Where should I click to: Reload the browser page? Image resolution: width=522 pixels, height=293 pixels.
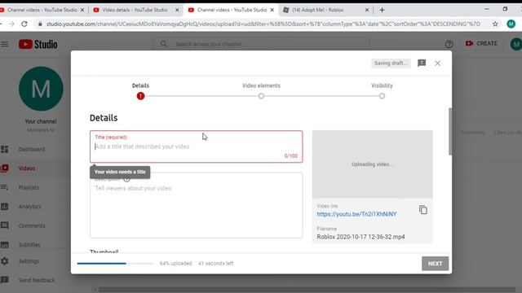pyautogui.click(x=24, y=24)
